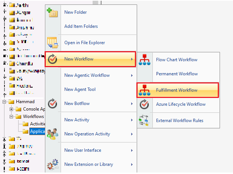Click the Fulfillment Workflow hierarchy icon

pos(145,90)
